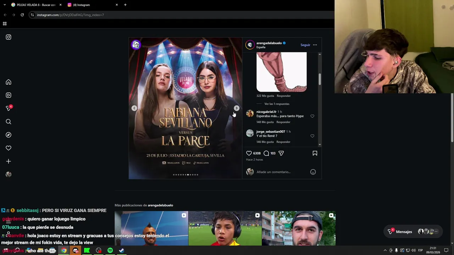Screen dimensions: 454x255
Task: Open the Search magnifier in sidebar
Action: [9, 122]
